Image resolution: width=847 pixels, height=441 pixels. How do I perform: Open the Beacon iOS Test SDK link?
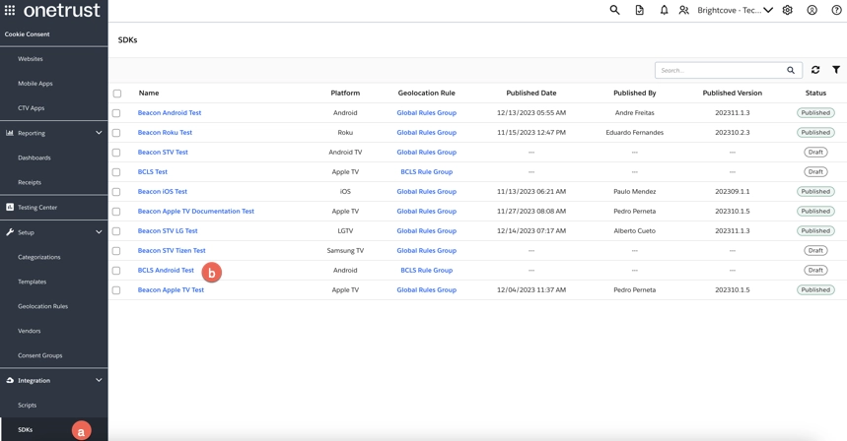click(x=162, y=191)
